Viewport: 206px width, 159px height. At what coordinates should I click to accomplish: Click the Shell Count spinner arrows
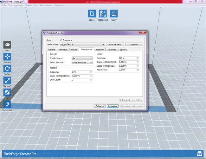(x=92, y=80)
